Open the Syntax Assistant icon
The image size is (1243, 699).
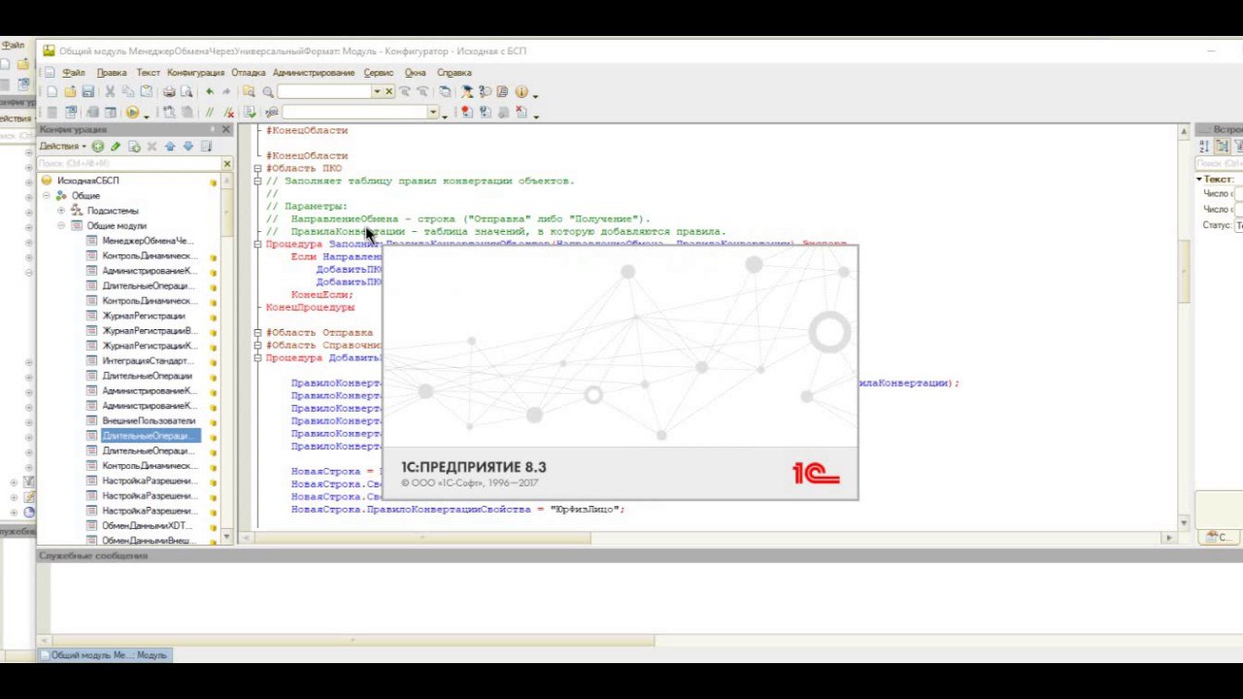(x=465, y=91)
